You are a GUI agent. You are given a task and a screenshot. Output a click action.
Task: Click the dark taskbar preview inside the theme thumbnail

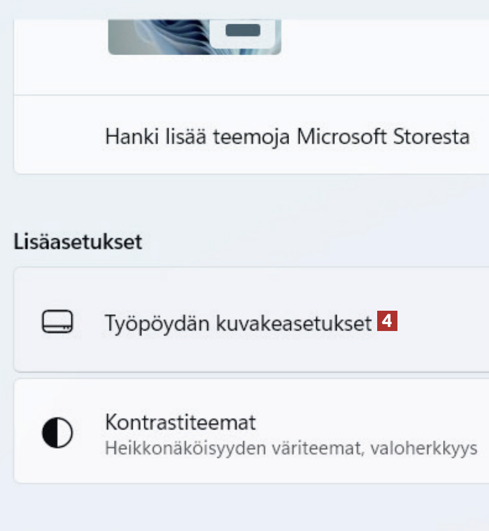tap(243, 31)
